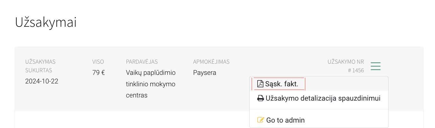Viewport: 435px width, 128px height.
Task: Click the Paysera payment method text
Action: 205,73
